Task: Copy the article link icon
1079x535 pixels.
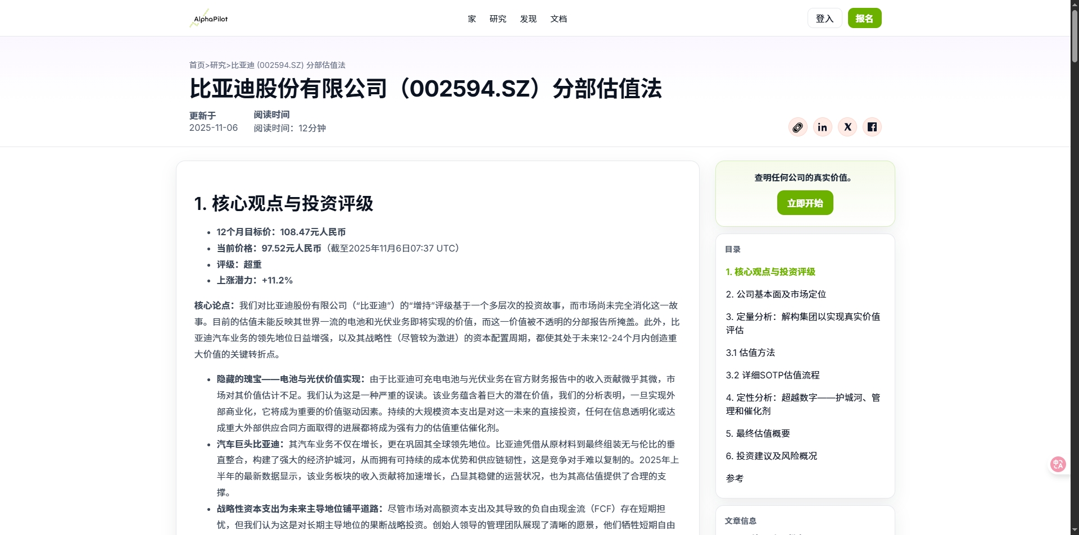Action: click(797, 127)
